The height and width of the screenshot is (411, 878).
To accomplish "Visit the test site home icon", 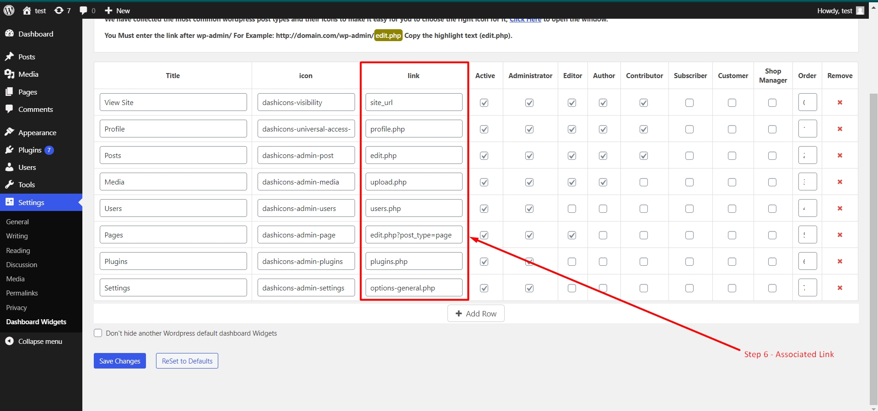I will coord(27,11).
